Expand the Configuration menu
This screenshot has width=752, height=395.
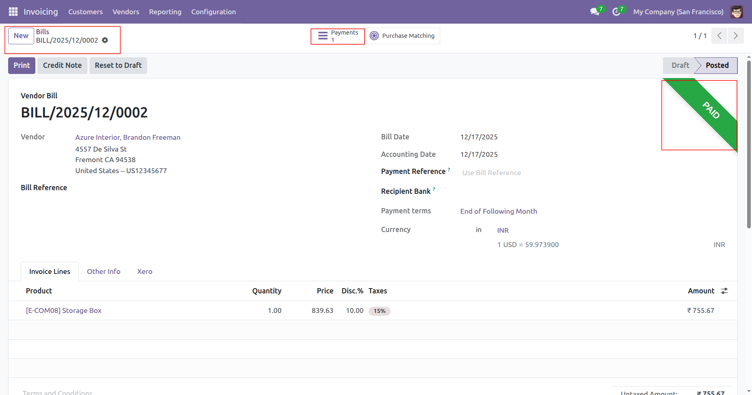tap(213, 12)
